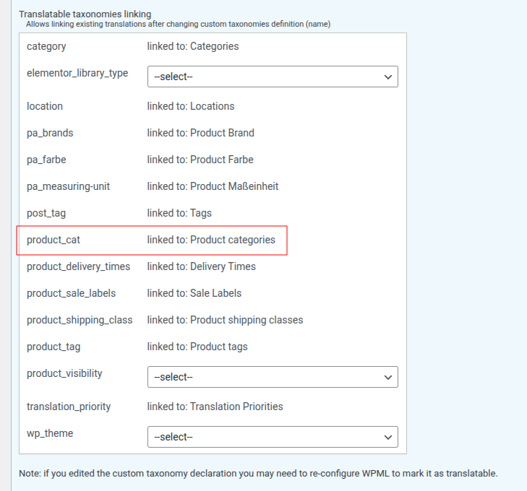
Task: Open the elementor_library_type select dropdown
Action: tap(273, 77)
